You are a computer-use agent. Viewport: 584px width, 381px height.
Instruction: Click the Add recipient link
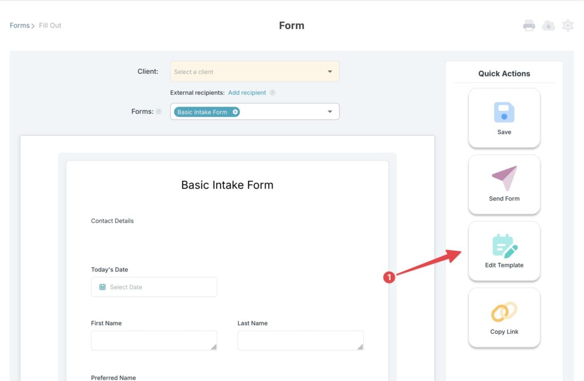pyautogui.click(x=247, y=92)
